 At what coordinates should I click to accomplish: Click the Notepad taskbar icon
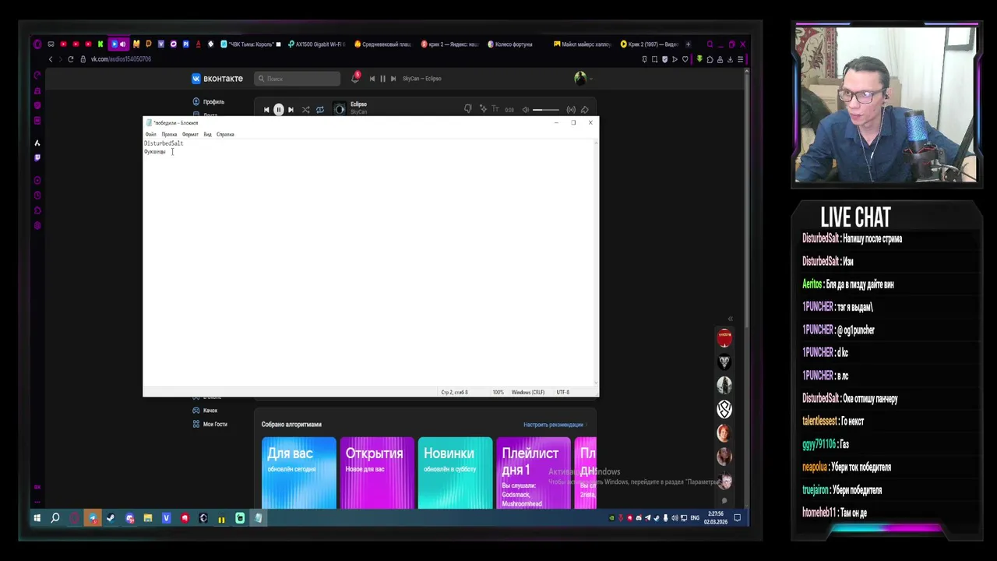(x=258, y=518)
